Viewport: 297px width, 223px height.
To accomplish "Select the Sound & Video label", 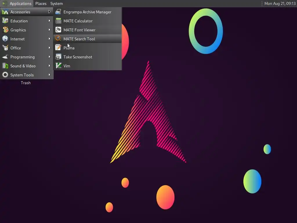I will (x=23, y=66).
